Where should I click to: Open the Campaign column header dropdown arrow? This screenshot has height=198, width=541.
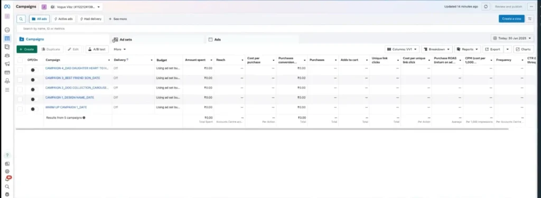(x=109, y=60)
